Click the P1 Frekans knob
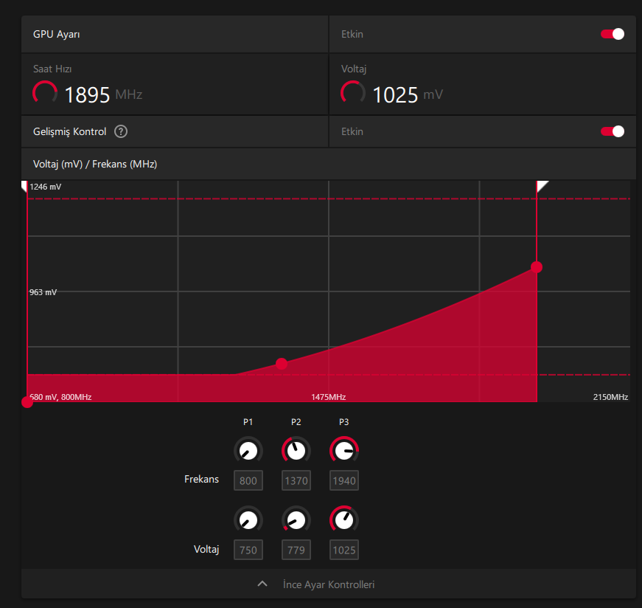 click(248, 451)
